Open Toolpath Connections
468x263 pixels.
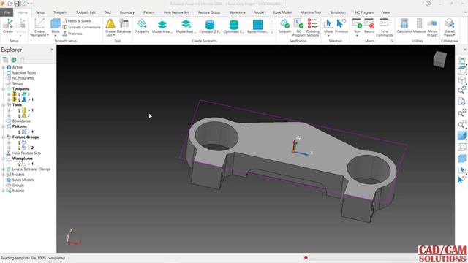pyautogui.click(x=81, y=27)
